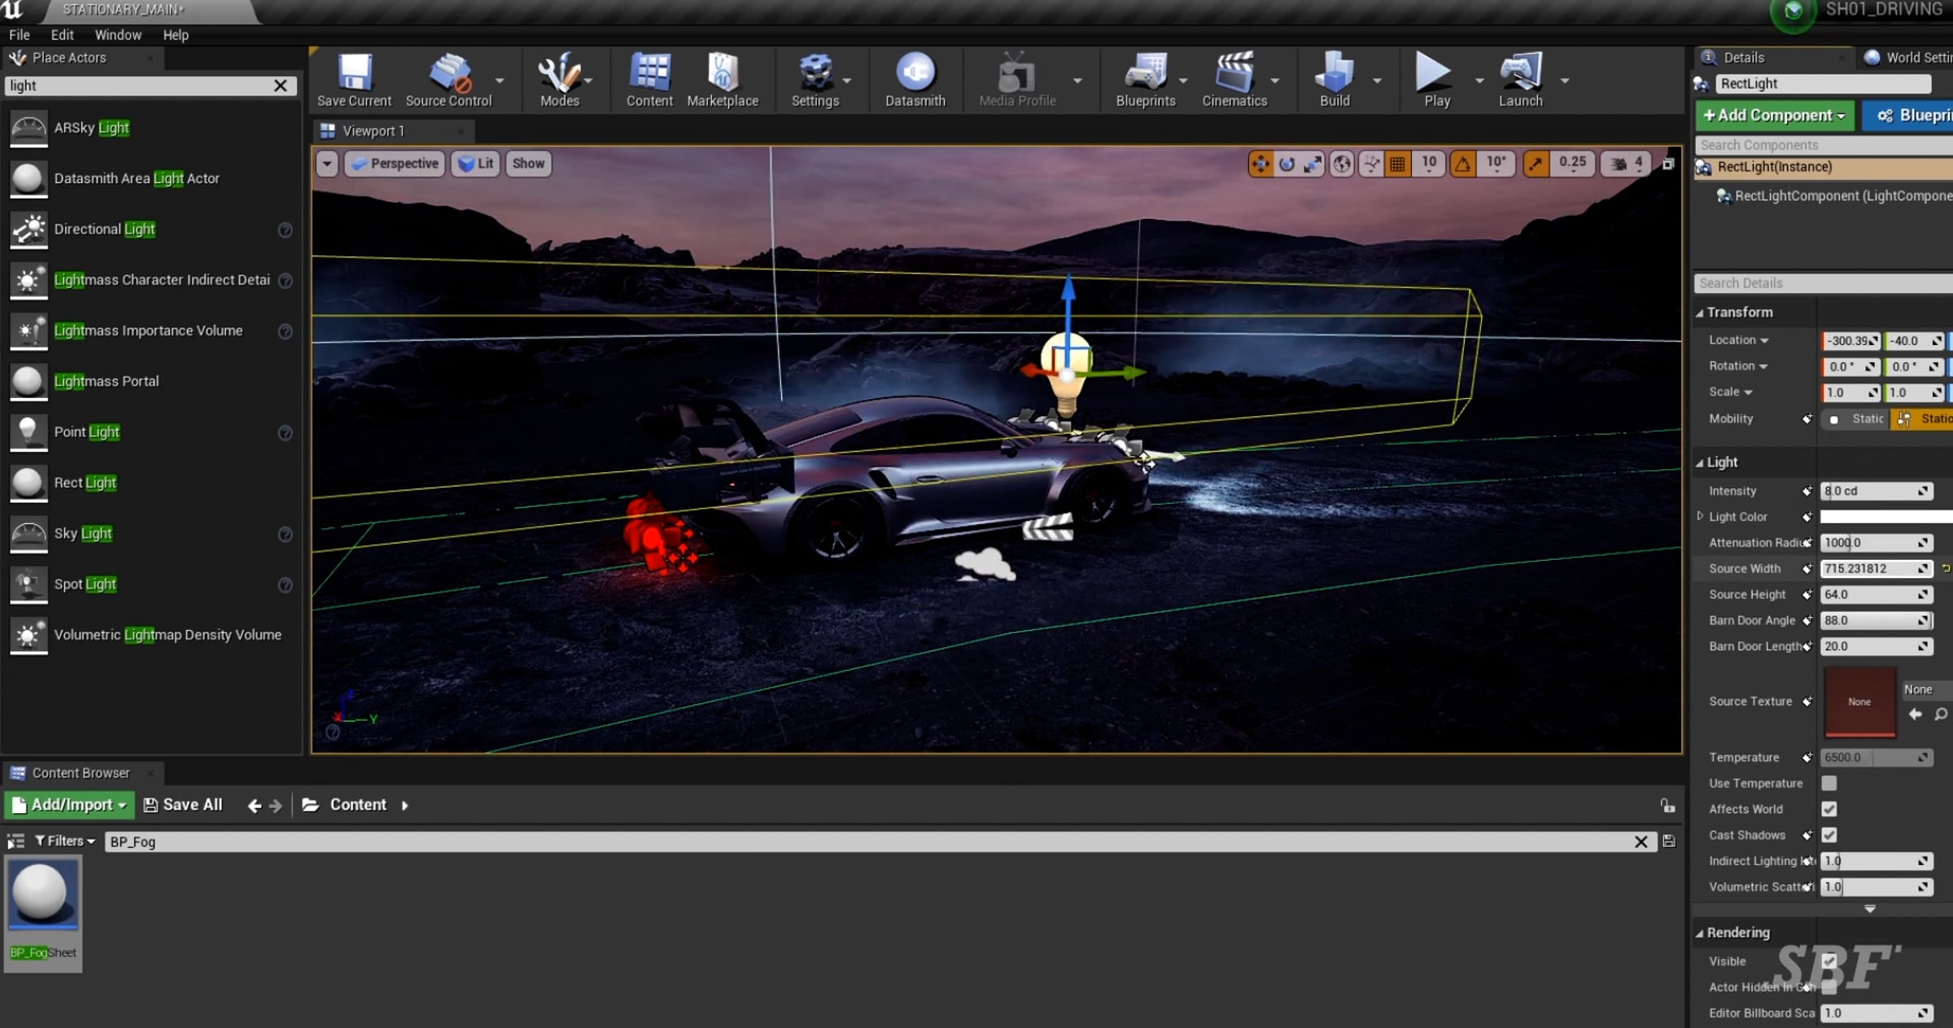Disable the Cast Shadows checkbox
The height and width of the screenshot is (1028, 1953).
tap(1828, 835)
